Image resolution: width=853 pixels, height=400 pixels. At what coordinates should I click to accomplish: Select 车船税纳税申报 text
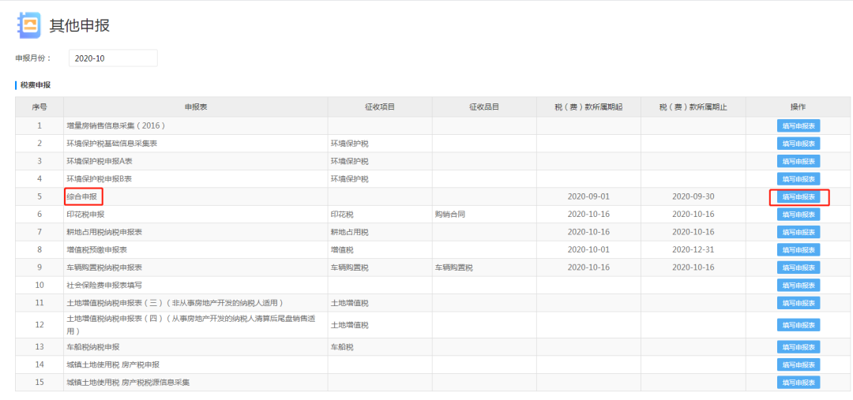click(93, 346)
